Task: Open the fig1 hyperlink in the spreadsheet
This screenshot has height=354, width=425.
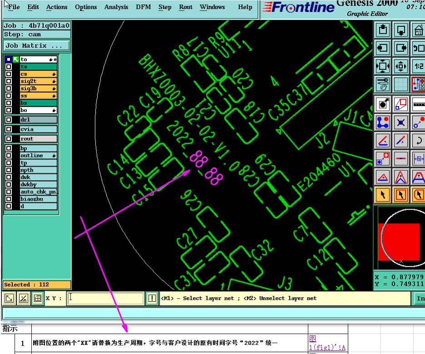Action: tap(327, 343)
